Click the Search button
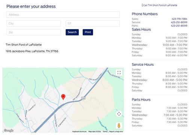Screen dimensions: 189x135 [72, 32]
